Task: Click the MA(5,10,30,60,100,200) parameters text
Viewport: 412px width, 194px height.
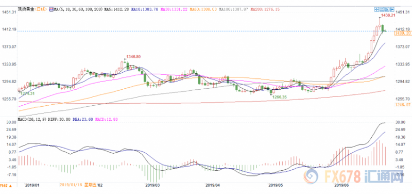Action: tap(78, 9)
